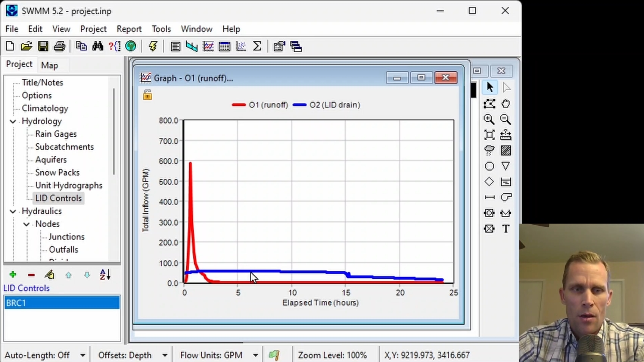
Task: Add a rain gage with the cloud icon
Action: pyautogui.click(x=489, y=150)
